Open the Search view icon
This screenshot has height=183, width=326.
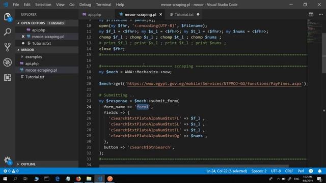point(8,32)
